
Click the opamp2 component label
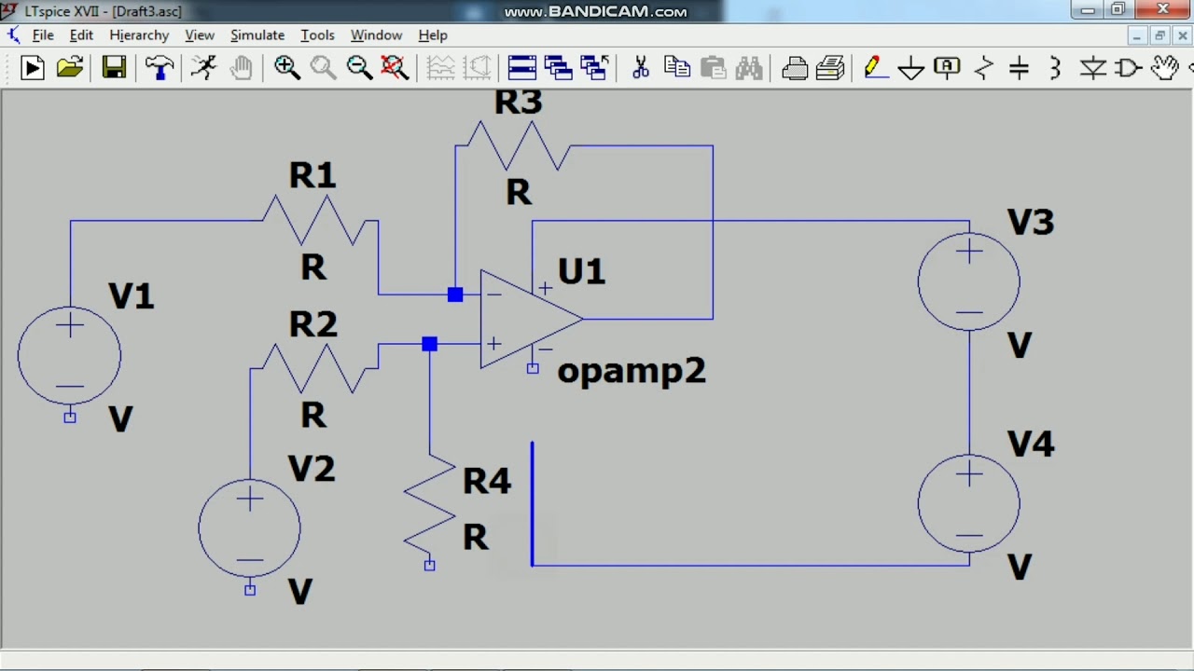[x=632, y=372]
